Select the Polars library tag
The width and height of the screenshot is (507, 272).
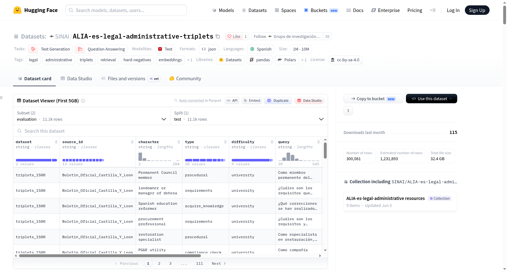click(x=287, y=60)
